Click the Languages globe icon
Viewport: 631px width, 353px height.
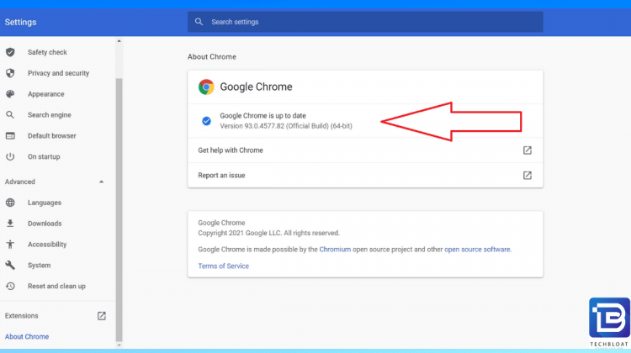point(10,203)
